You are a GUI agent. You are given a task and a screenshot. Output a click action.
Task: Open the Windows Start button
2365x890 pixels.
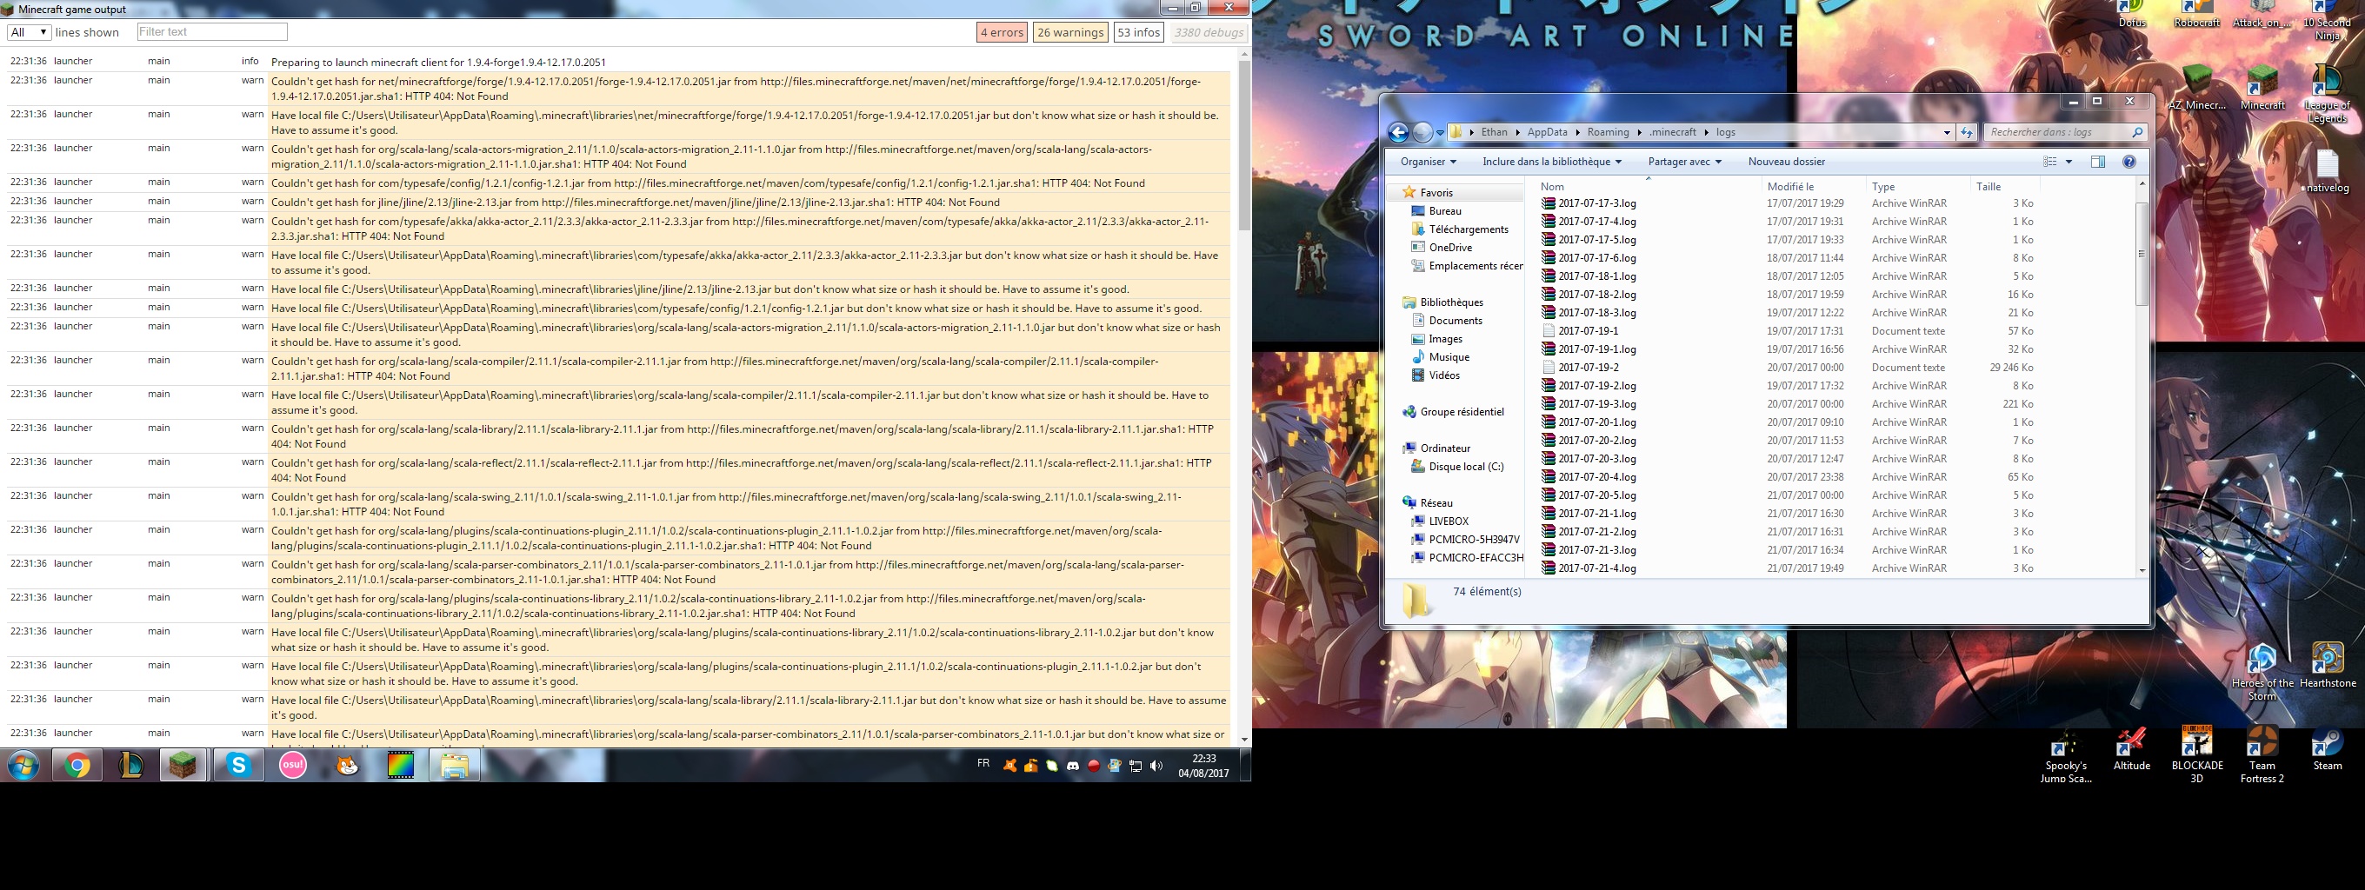23,765
